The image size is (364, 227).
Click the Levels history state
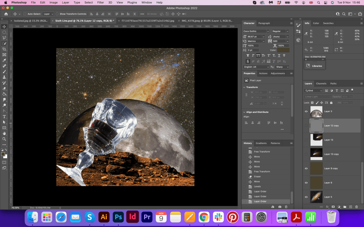[x=257, y=186]
